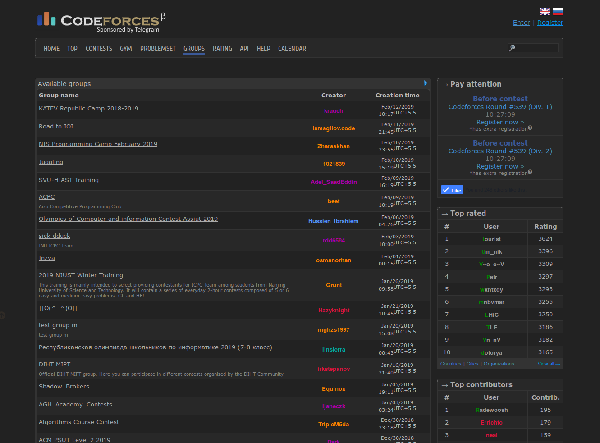Viewport: 600px width, 443px height.
Task: Click the Div. 2 info question mark icon
Action: coord(530,172)
